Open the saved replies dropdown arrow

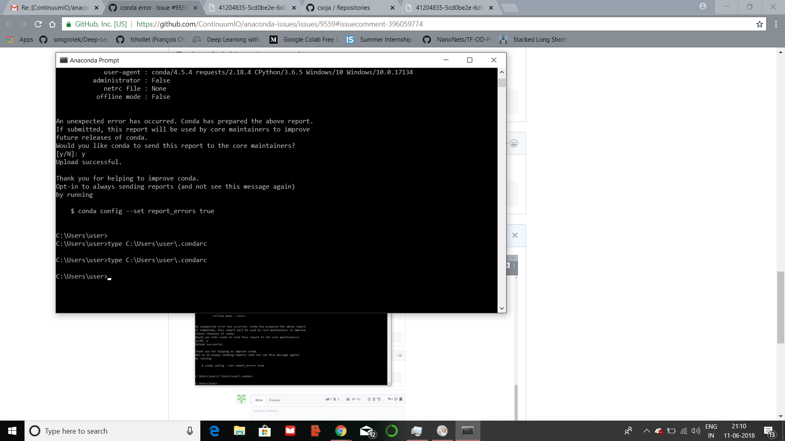pyautogui.click(x=390, y=399)
